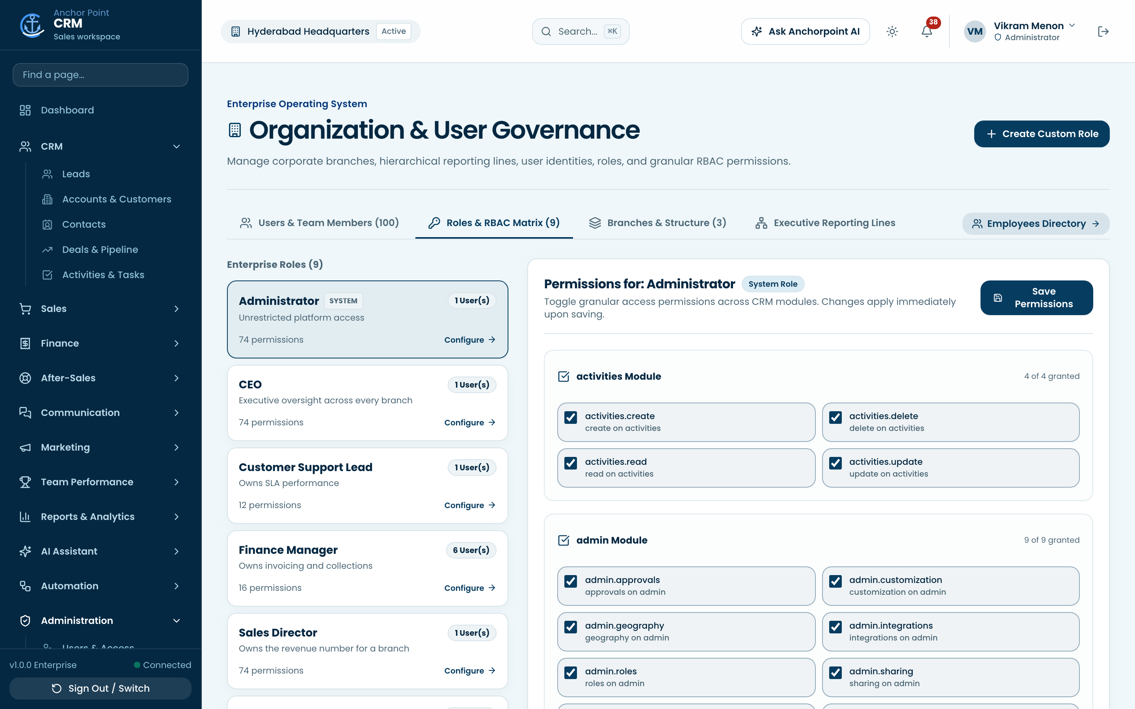Click the building icon beside the page title
1135x709 pixels.
coord(234,130)
